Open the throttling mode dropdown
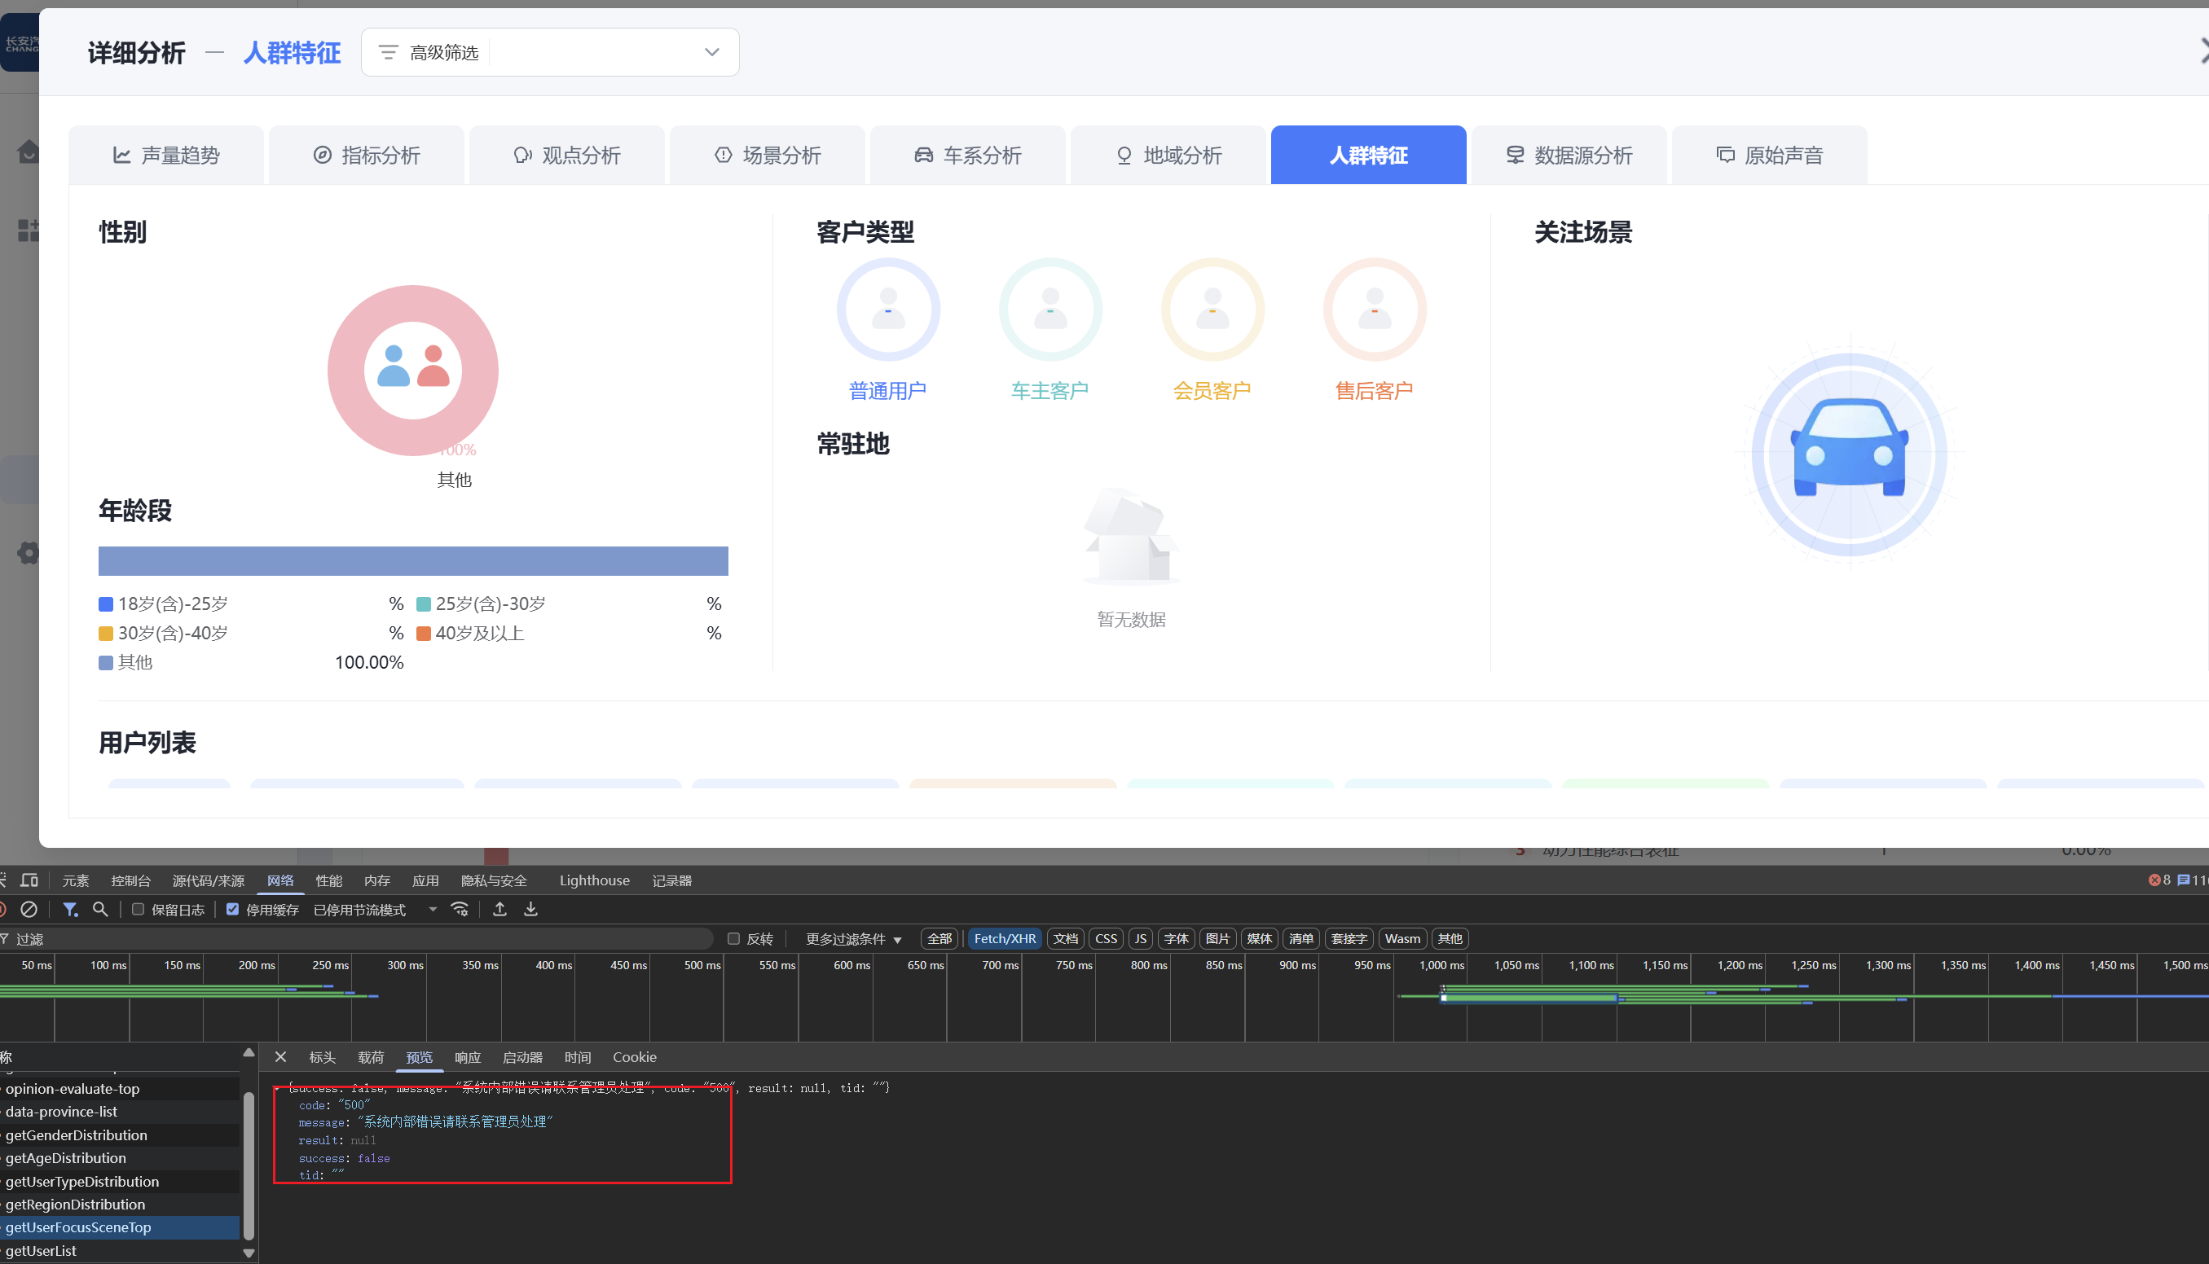Viewport: 2209px width, 1264px height. point(375,909)
